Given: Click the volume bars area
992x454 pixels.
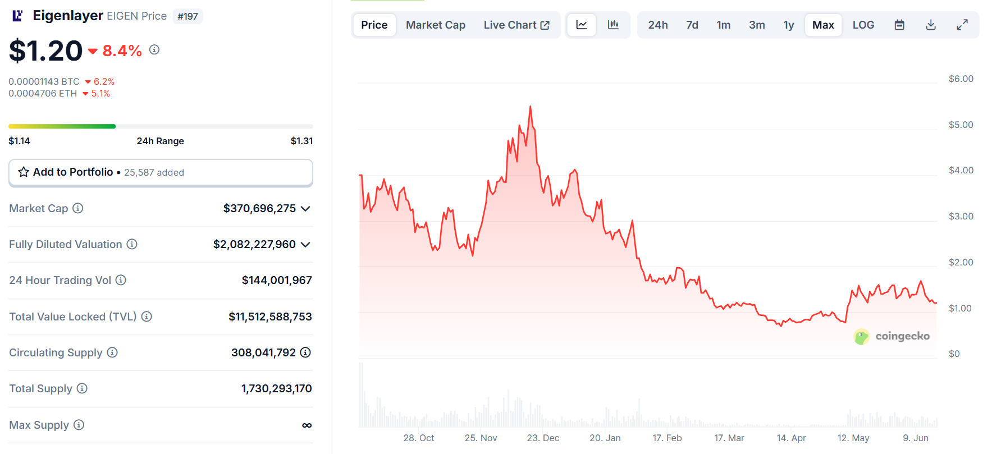Looking at the screenshot, I should point(648,396).
